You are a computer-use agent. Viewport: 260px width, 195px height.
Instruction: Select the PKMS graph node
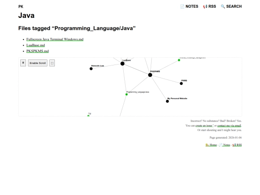[x=181, y=83]
